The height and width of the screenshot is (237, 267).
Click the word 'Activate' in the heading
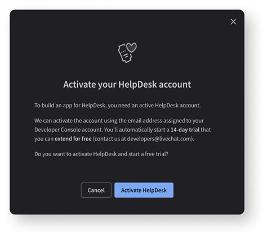click(x=79, y=84)
